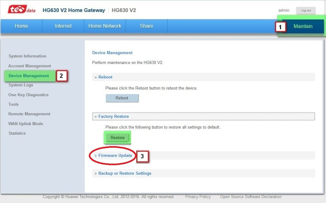Open WAN Uplink Mode settings
326x203 pixels.
click(25, 124)
